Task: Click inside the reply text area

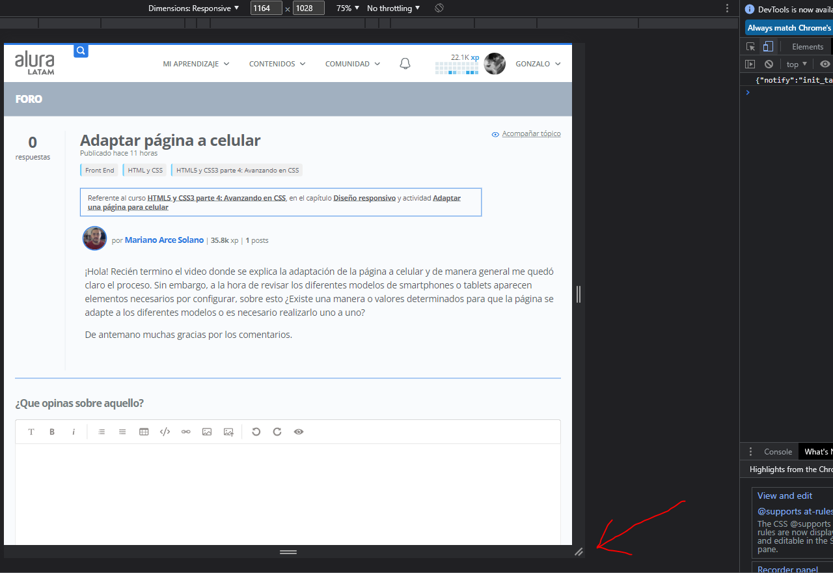Action: pos(288,494)
